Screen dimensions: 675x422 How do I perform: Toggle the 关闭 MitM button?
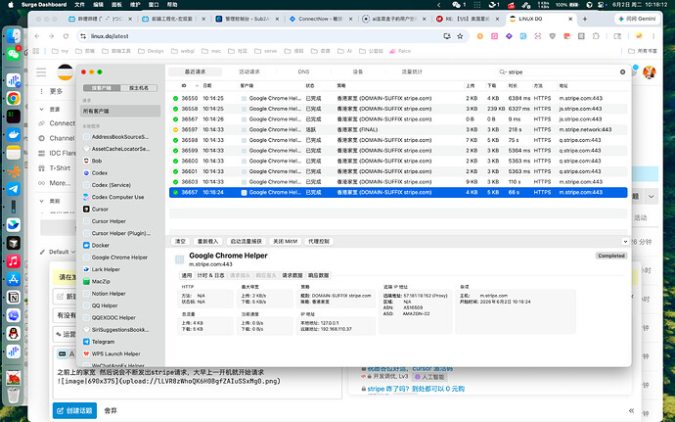tap(285, 242)
